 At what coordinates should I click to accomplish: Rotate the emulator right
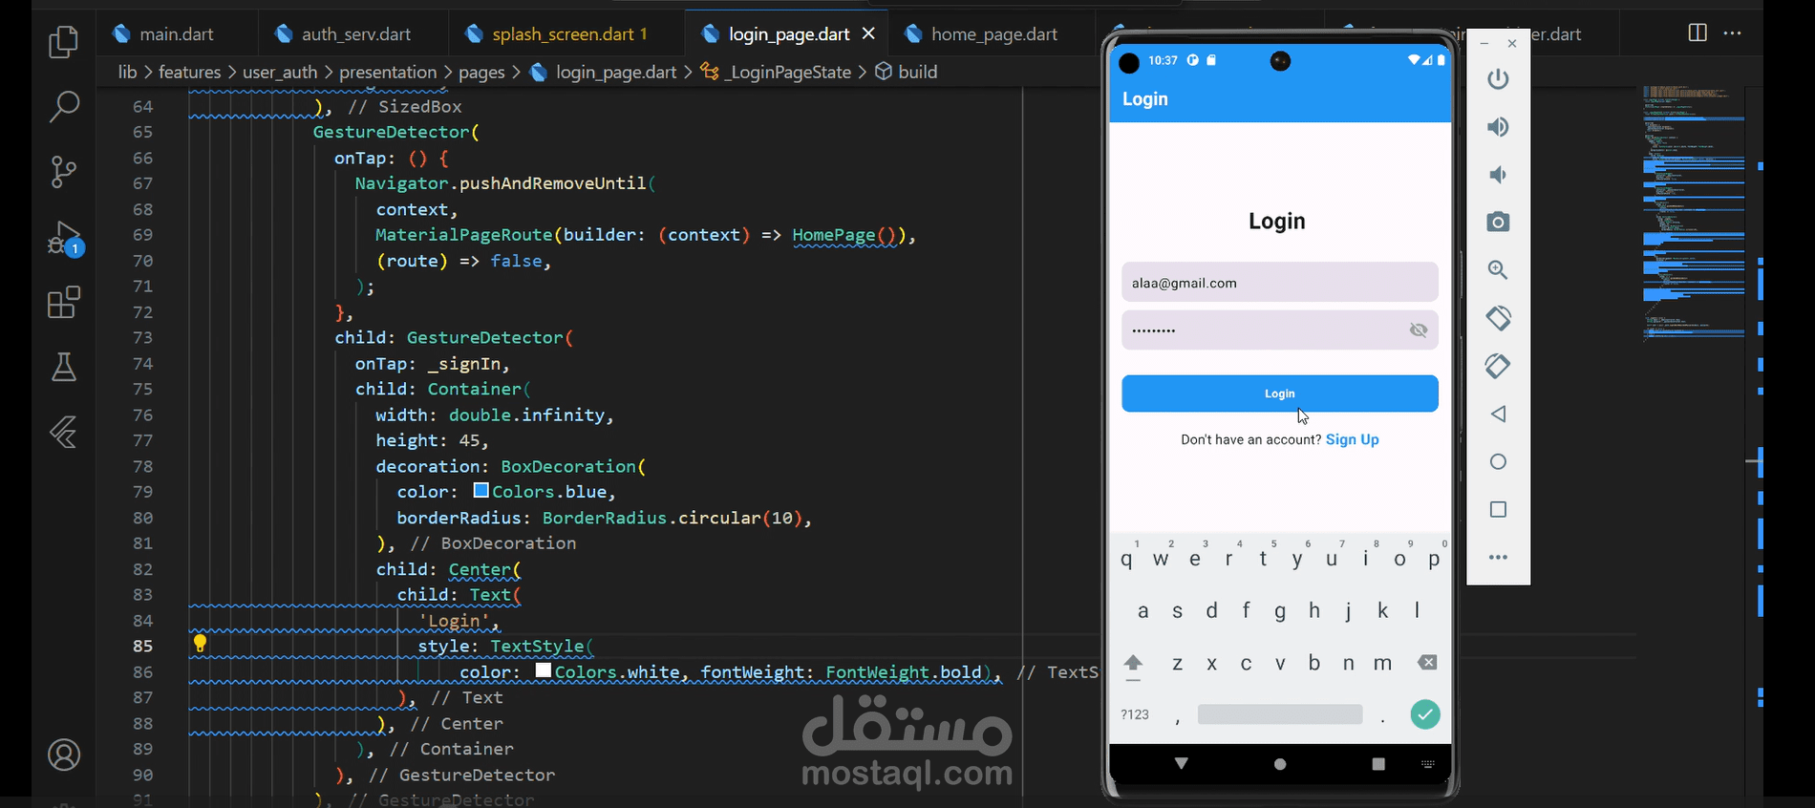click(x=1498, y=366)
